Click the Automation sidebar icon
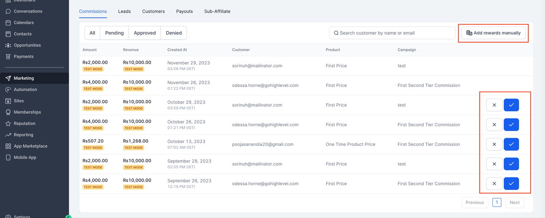 pyautogui.click(x=8, y=90)
